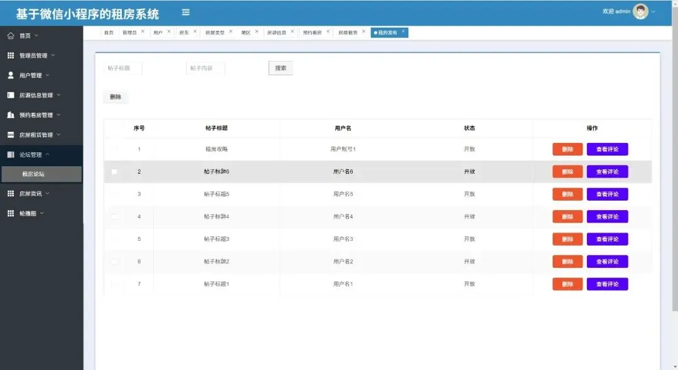Close the 房源信息 tab

point(293,31)
